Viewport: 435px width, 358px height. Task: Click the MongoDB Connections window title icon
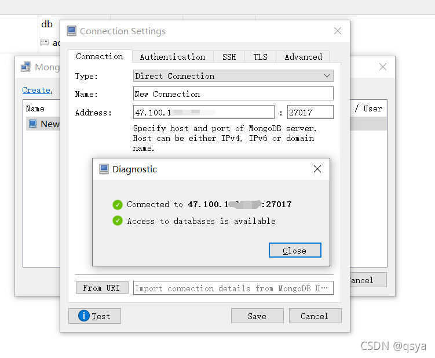26,67
